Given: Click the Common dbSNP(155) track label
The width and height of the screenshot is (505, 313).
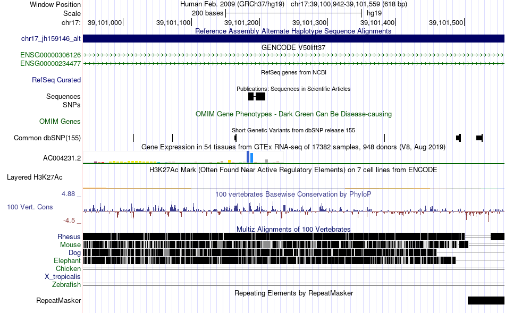Looking at the screenshot, I should coord(47,138).
